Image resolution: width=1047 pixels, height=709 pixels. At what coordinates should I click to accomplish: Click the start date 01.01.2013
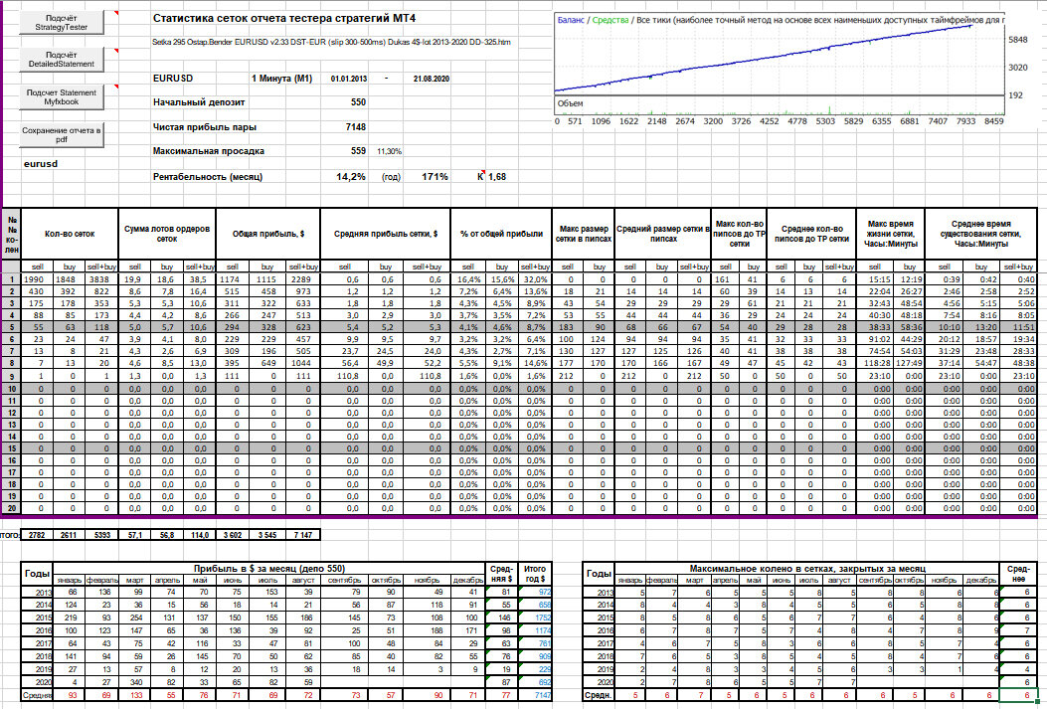click(x=349, y=79)
